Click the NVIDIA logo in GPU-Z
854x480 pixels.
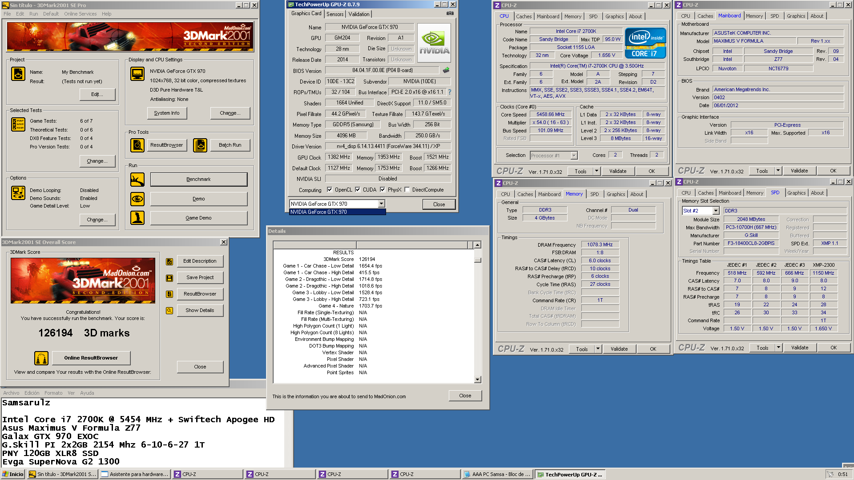pos(434,43)
